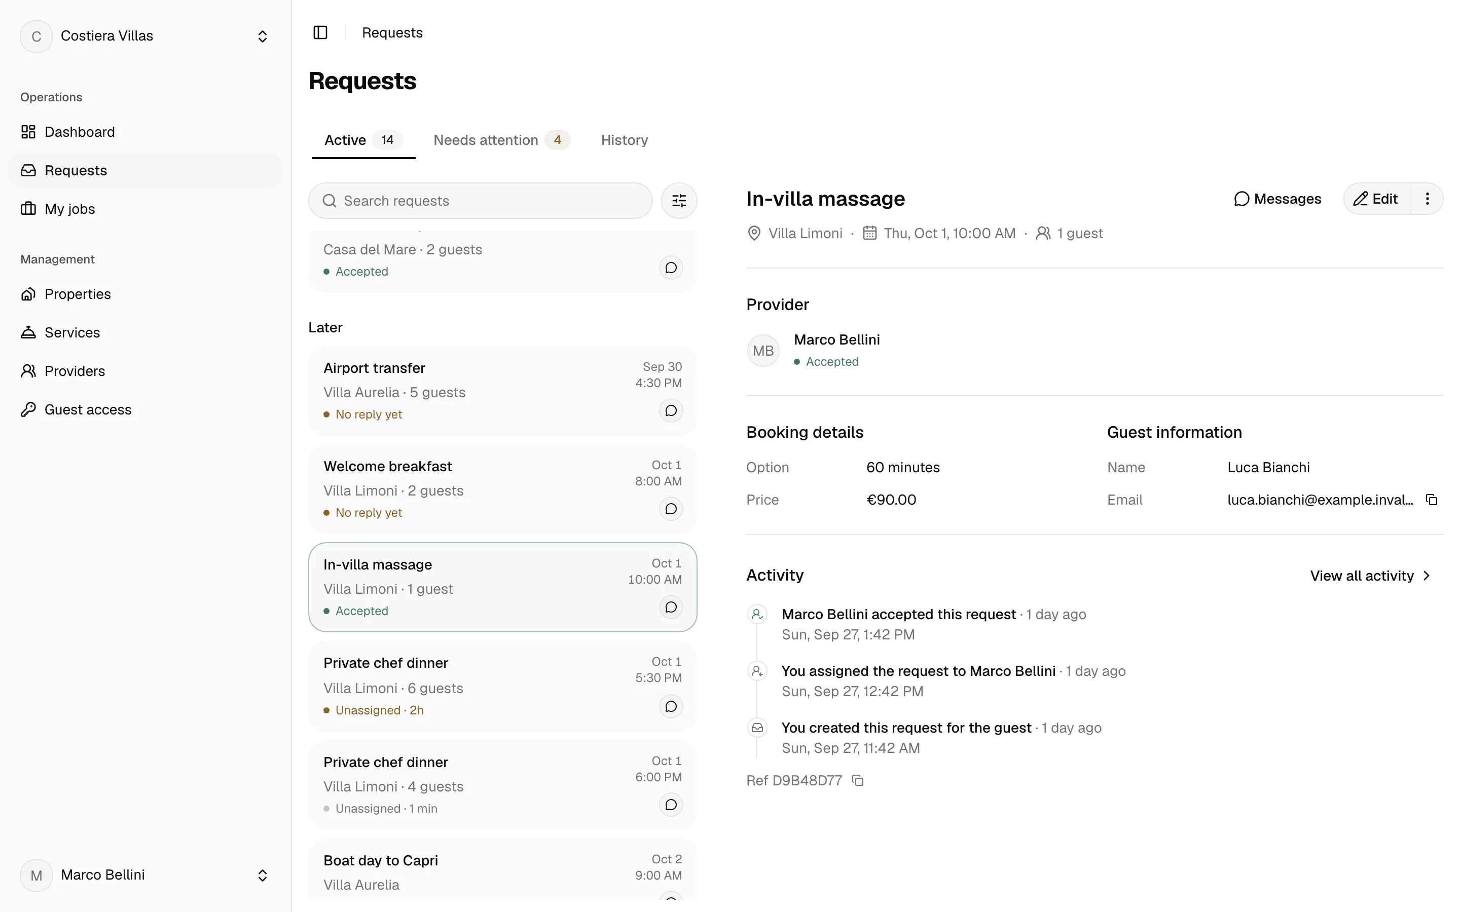The image size is (1460, 912).
Task: Select Private chef dinner 6 guests card
Action: [502, 686]
